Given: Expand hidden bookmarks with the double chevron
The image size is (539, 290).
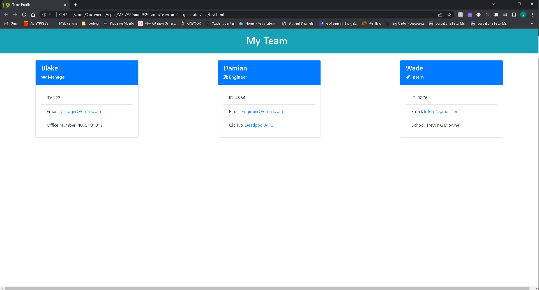Looking at the screenshot, I should (532, 23).
